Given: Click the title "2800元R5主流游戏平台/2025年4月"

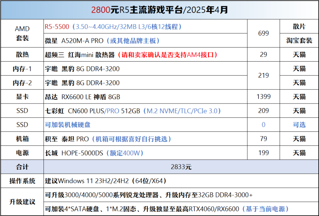Looking at the screenshot, I should click(x=159, y=10).
